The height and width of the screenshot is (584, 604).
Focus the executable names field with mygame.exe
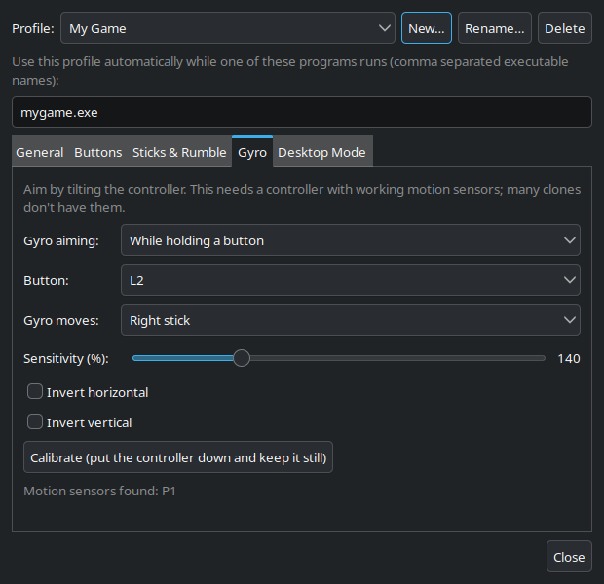click(x=302, y=112)
